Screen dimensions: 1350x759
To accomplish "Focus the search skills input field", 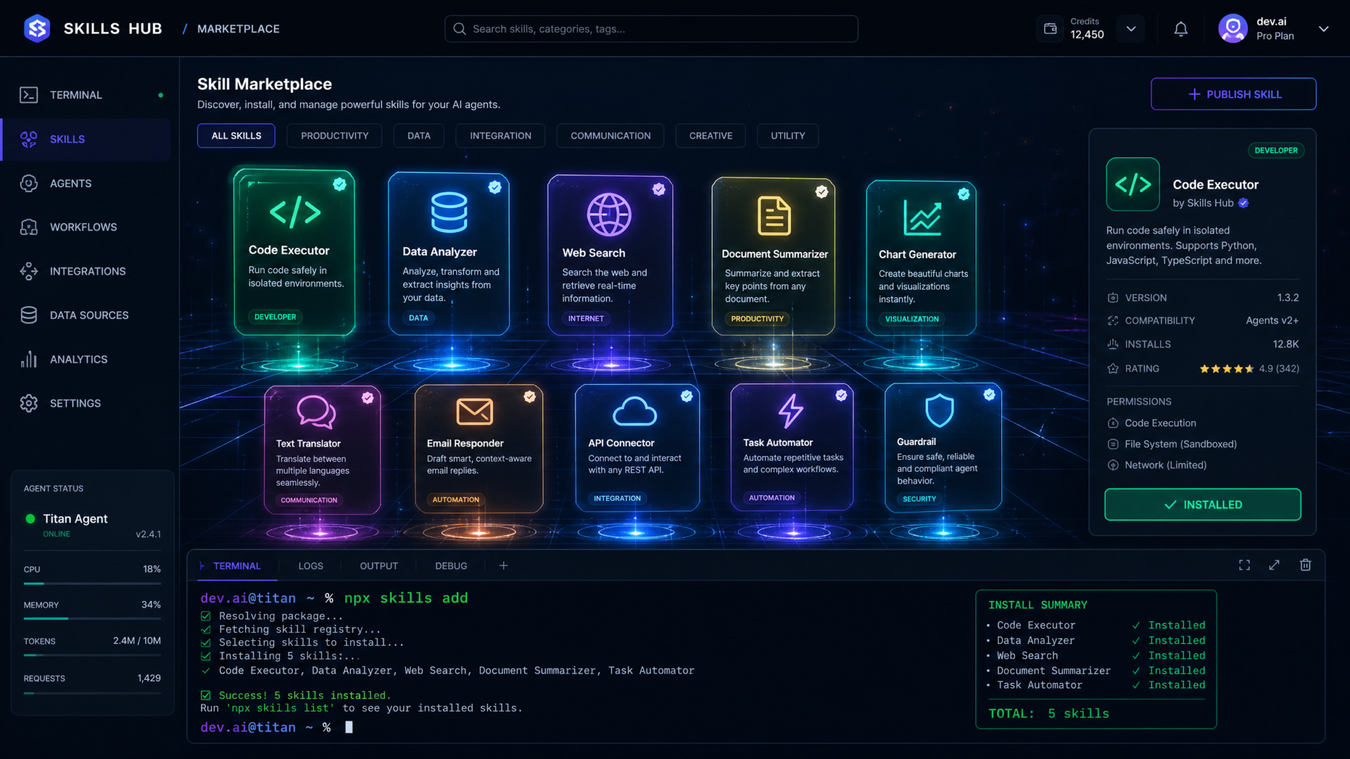I will click(x=651, y=29).
